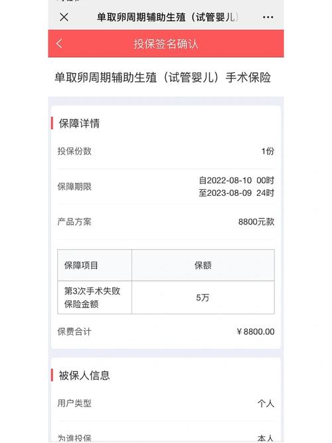Viewport: 332px width, 443px height.
Task: Tap the 用户类型 row showing 个人
Action: pos(166,403)
